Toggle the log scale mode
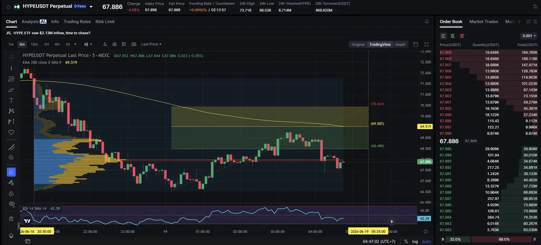 point(415,241)
